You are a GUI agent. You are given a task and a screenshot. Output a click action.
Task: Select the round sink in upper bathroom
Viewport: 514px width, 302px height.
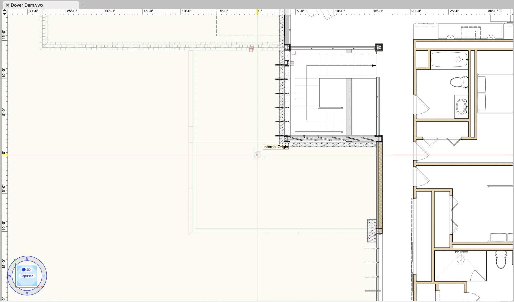(x=461, y=106)
